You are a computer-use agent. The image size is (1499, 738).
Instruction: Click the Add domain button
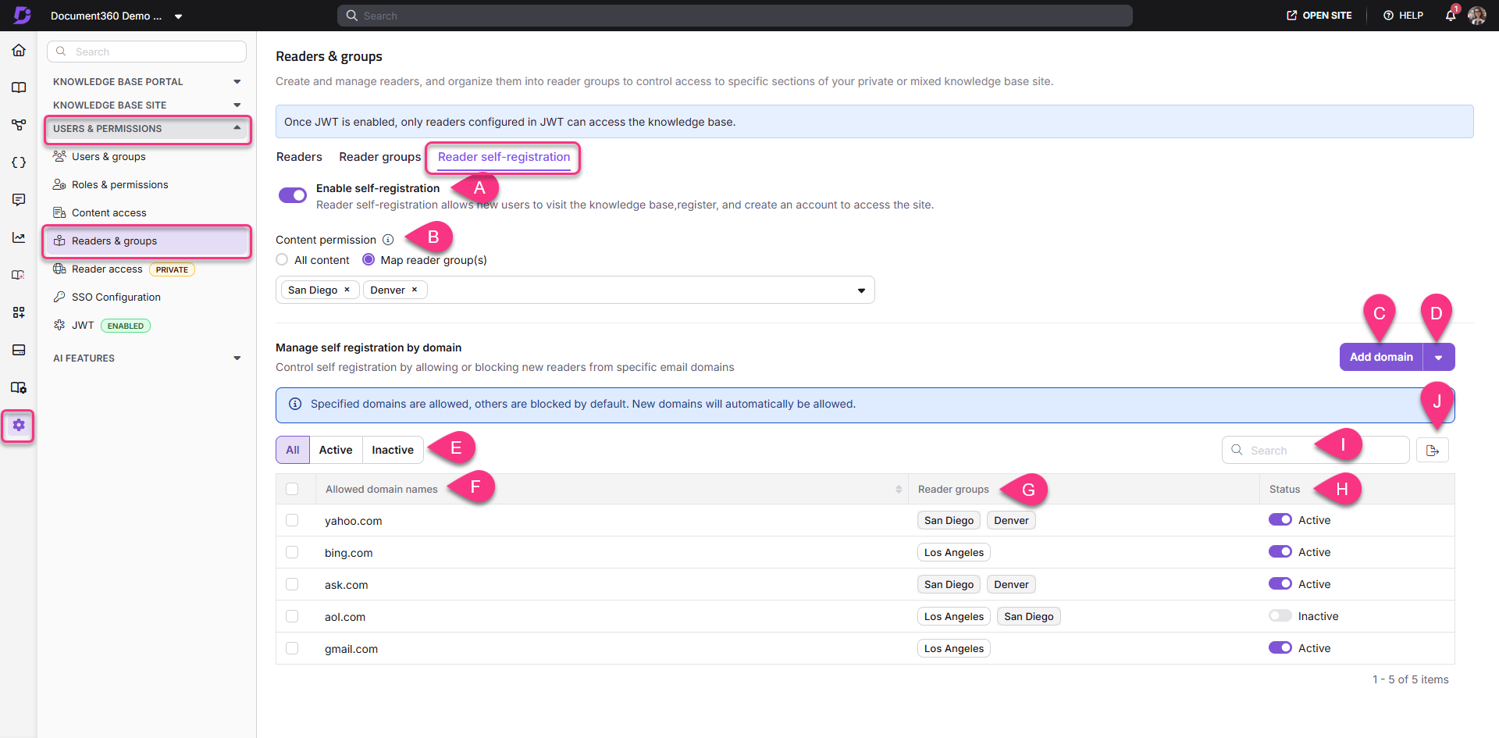click(x=1380, y=357)
